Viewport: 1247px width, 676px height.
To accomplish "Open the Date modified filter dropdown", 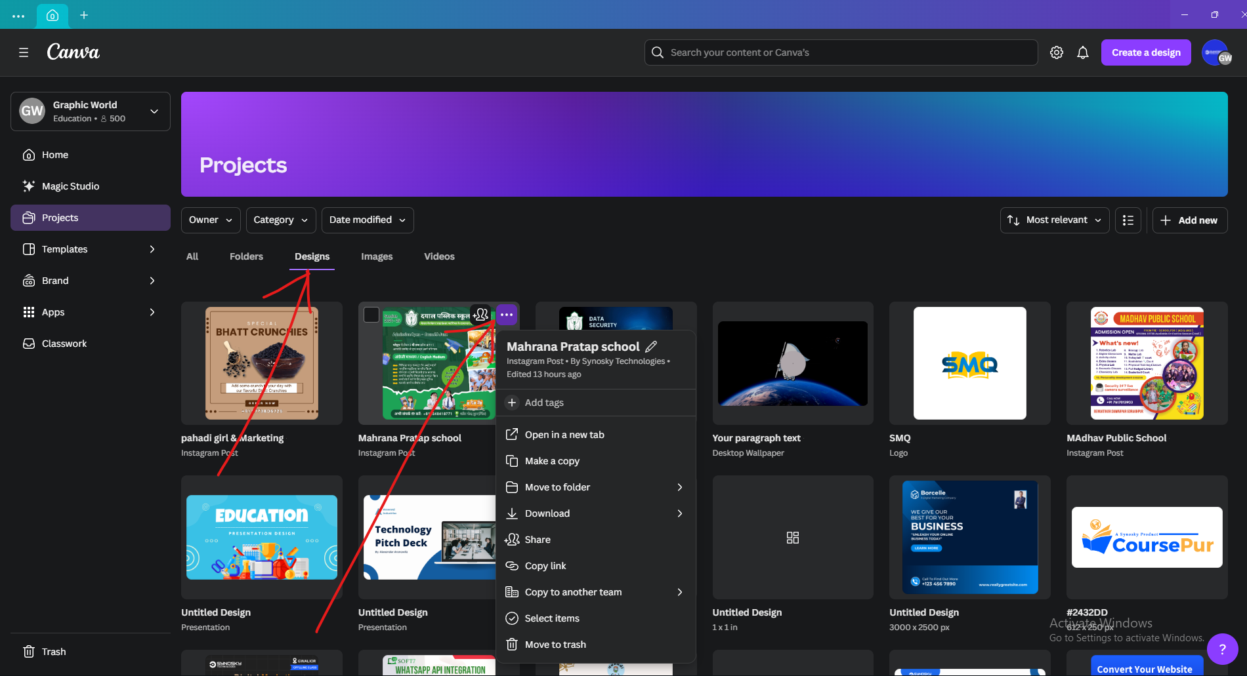I will [x=368, y=220].
